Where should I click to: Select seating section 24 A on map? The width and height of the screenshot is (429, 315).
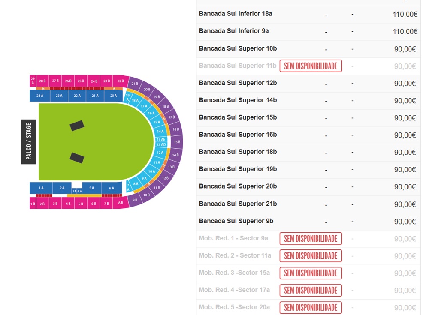click(x=39, y=96)
